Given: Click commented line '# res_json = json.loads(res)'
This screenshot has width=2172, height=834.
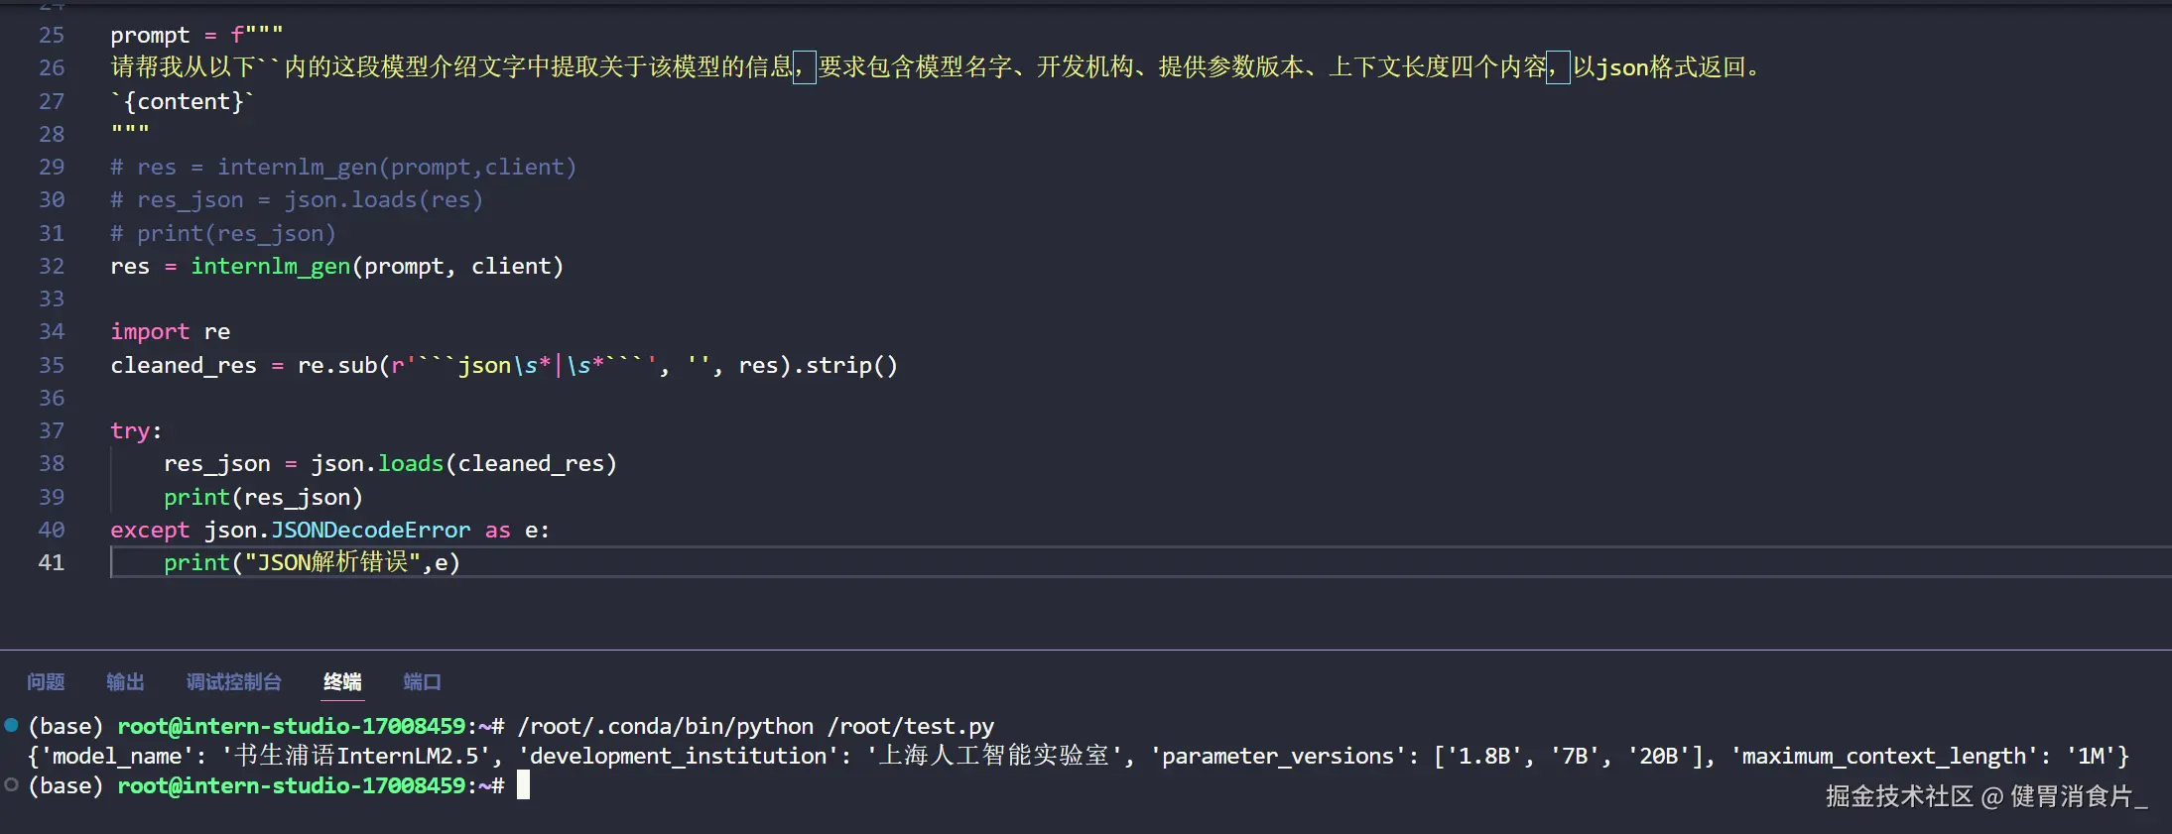Looking at the screenshot, I should tap(297, 199).
